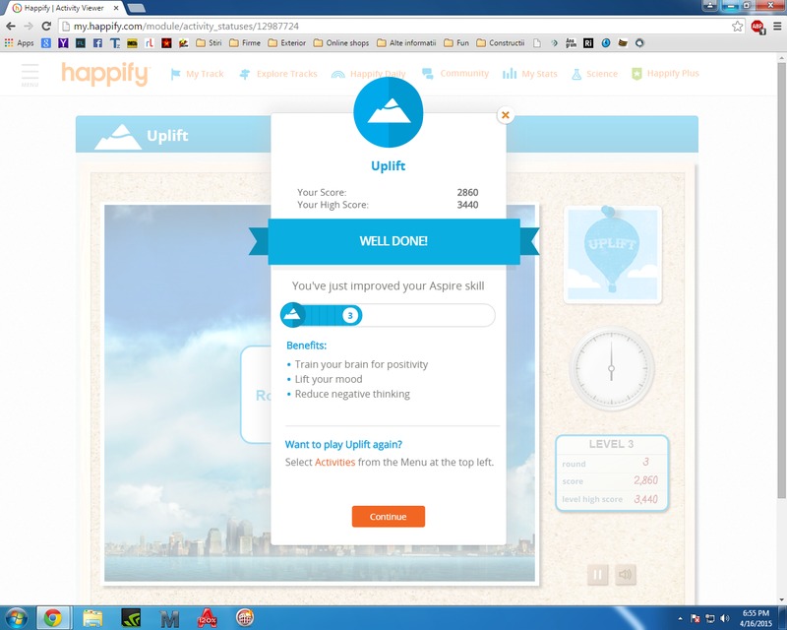Click the Science flask icon
Image resolution: width=787 pixels, height=630 pixels.
tap(576, 75)
